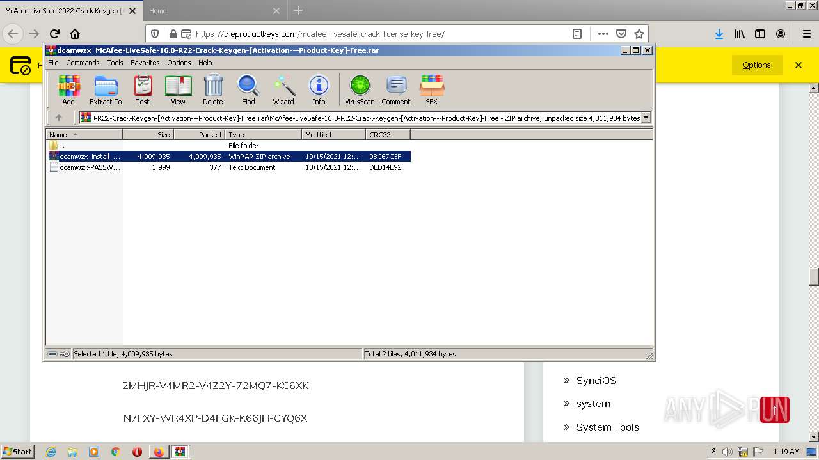The width and height of the screenshot is (819, 460).
Task: Select the dcamwzx-PASSW text document
Action: pos(228,167)
